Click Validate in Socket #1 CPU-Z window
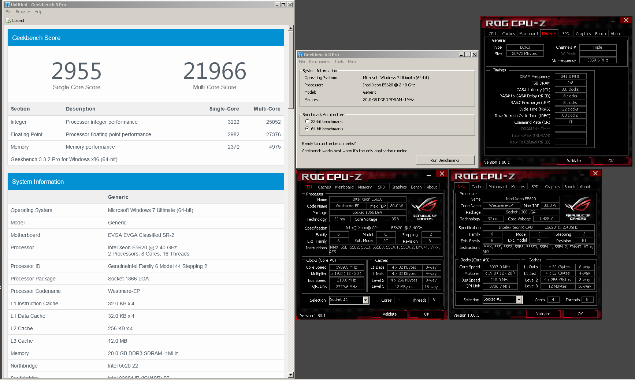This screenshot has width=635, height=380. point(390,314)
